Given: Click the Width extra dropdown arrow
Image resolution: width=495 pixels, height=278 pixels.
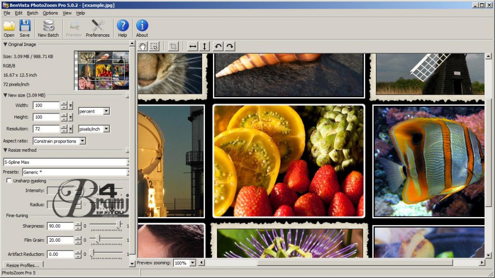Looking at the screenshot, I should 71,105.
